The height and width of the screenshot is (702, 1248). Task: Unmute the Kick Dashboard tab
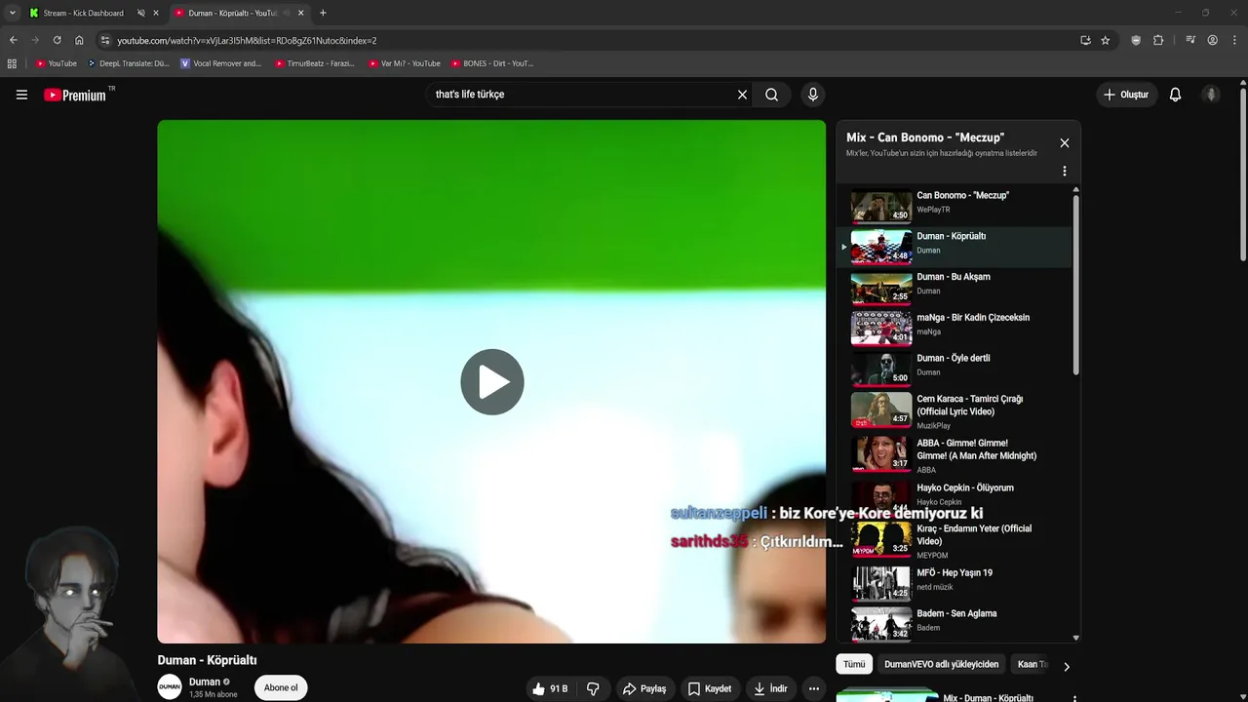click(x=140, y=13)
